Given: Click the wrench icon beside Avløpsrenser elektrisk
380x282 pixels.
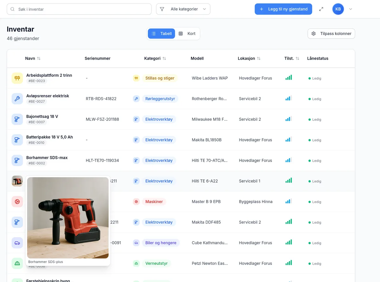Looking at the screenshot, I should coord(17,99).
